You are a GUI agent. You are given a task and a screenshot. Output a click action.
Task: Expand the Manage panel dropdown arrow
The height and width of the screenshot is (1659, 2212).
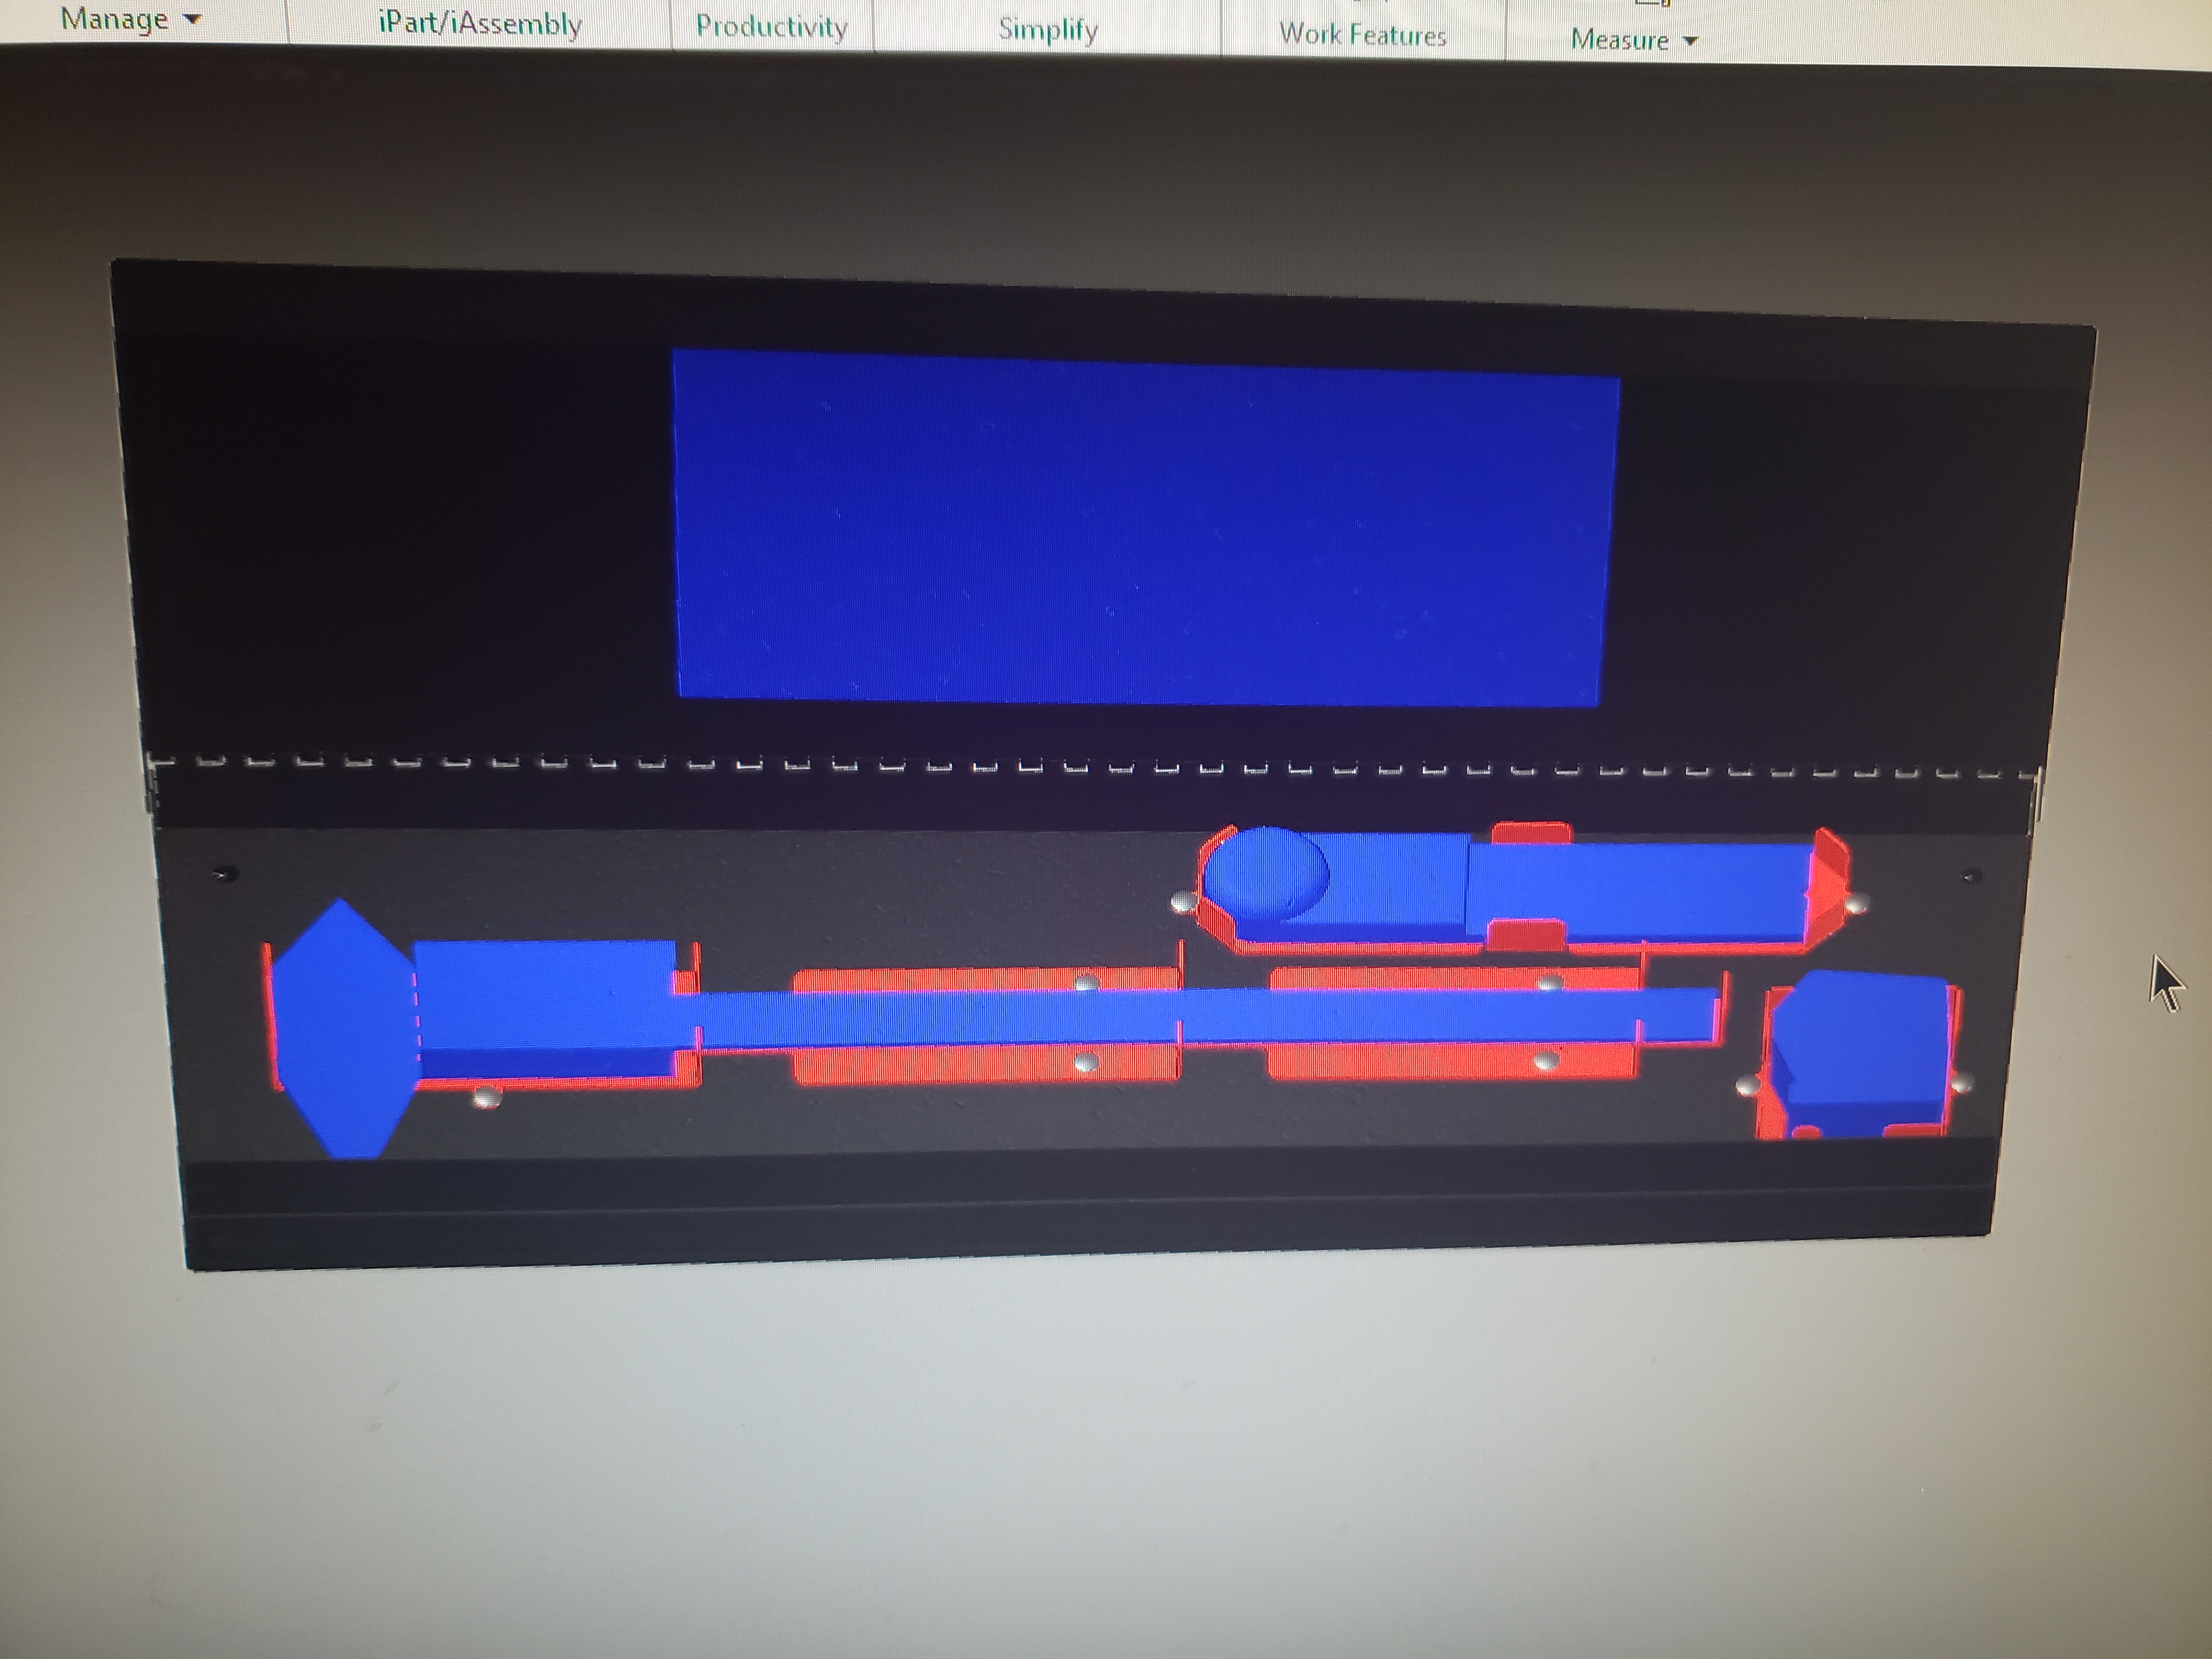[x=194, y=19]
